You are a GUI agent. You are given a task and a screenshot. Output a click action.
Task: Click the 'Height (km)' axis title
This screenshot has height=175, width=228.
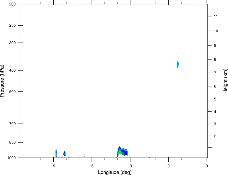tap(225, 81)
